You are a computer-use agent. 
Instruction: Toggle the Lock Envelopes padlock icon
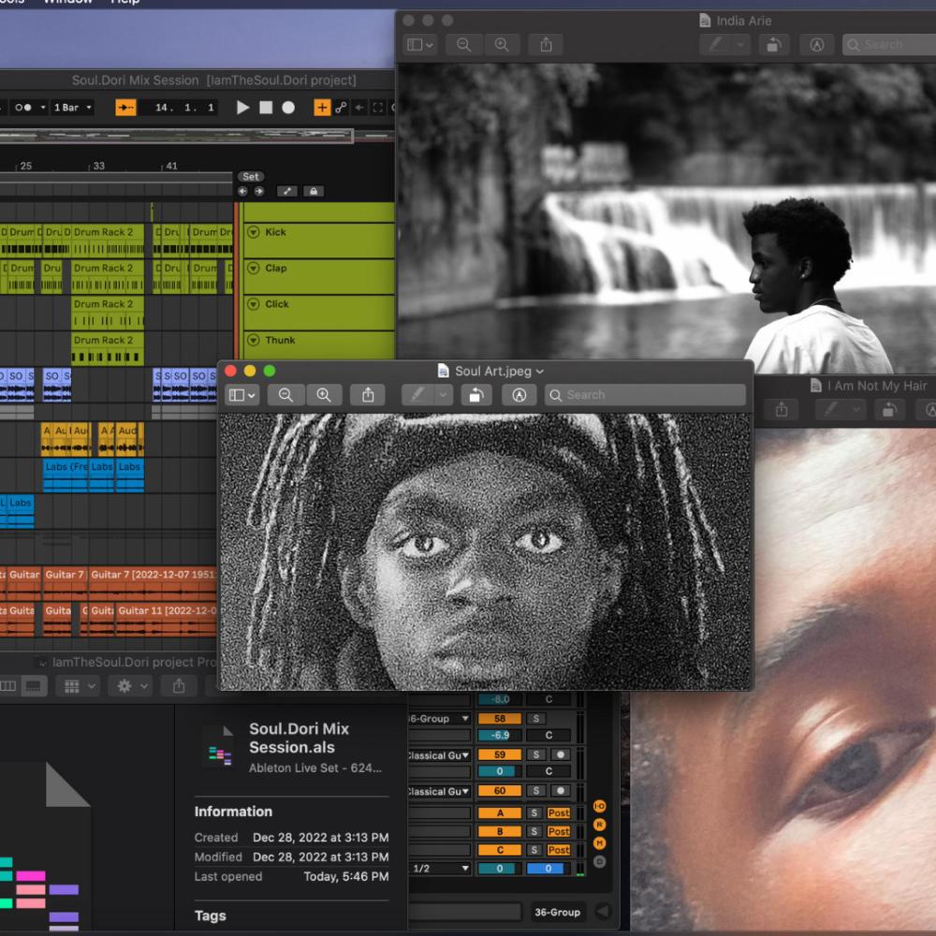pyautogui.click(x=314, y=191)
